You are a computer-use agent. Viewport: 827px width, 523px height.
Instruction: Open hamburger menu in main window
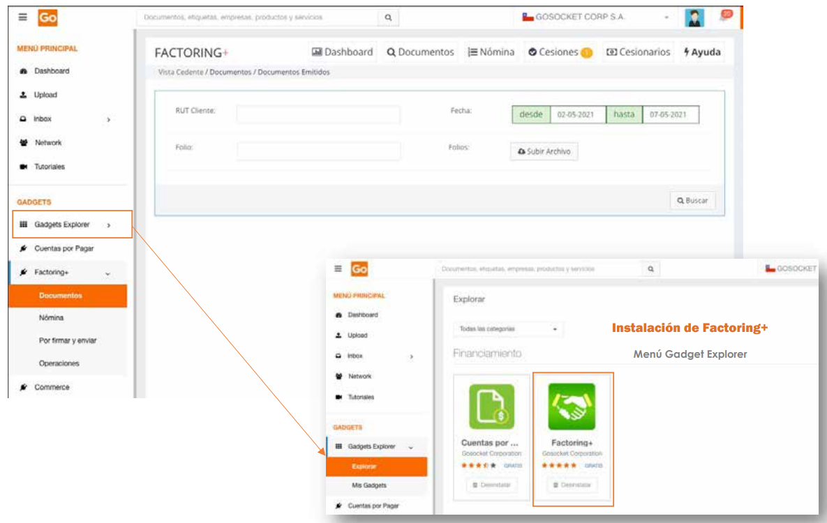(22, 17)
